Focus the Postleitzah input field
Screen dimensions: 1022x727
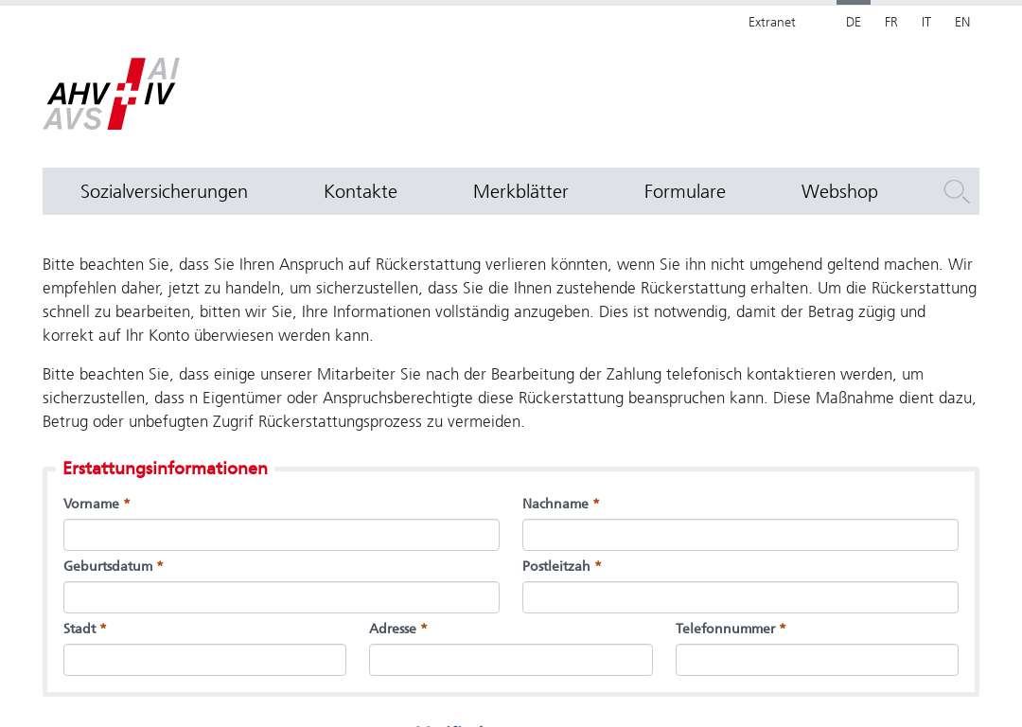740,597
